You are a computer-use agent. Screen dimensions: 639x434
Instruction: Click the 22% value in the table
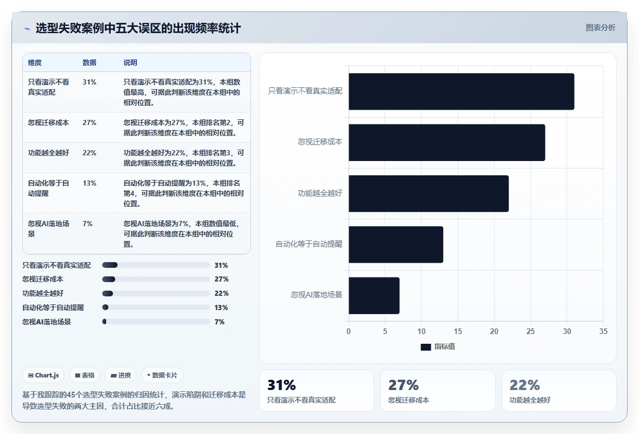point(90,152)
